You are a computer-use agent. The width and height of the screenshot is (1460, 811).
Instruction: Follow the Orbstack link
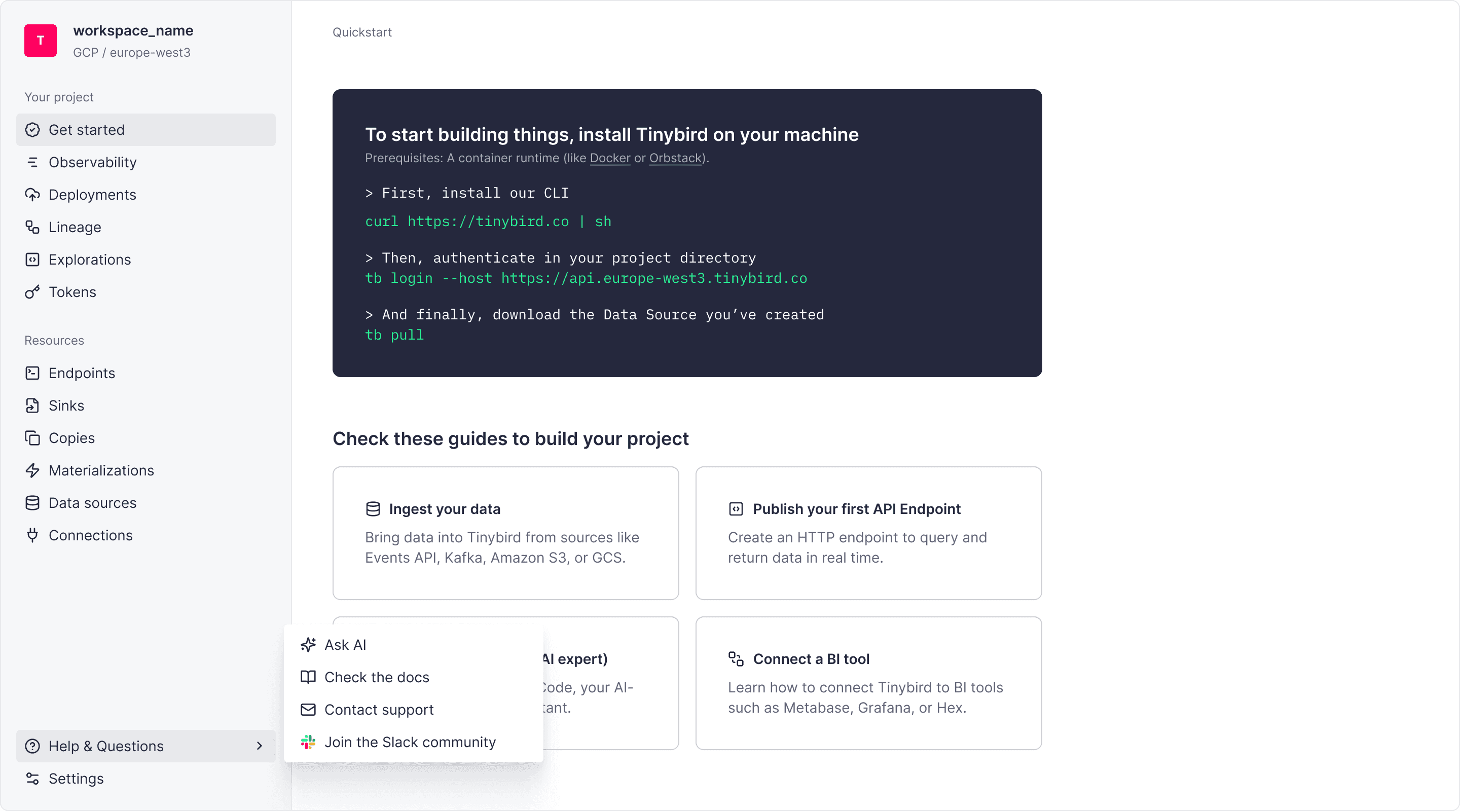click(x=675, y=158)
